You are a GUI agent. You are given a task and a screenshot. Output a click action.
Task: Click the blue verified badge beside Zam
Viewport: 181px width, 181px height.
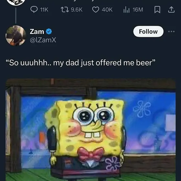click(x=49, y=32)
